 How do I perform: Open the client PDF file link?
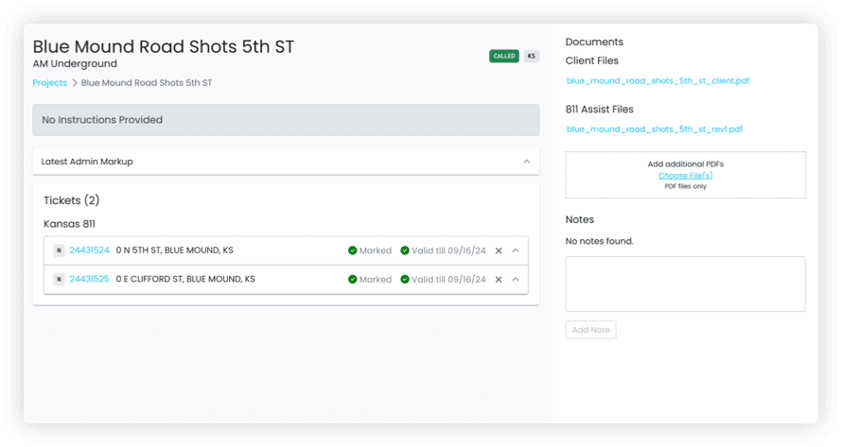(658, 81)
